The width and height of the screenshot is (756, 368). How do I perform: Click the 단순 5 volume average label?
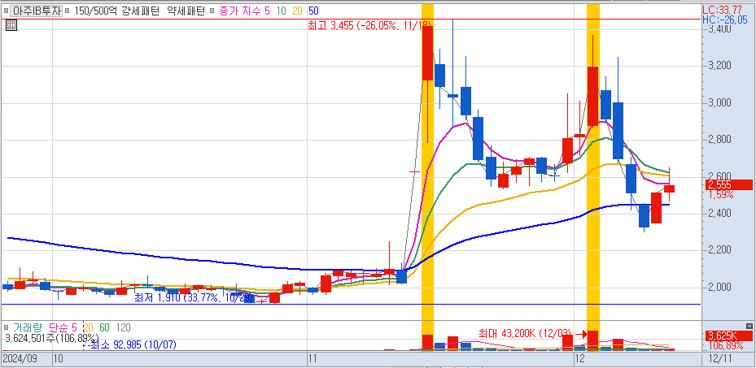[x=63, y=327]
